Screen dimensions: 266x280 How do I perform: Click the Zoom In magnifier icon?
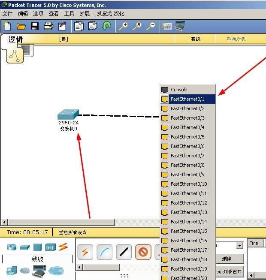[x=124, y=26]
